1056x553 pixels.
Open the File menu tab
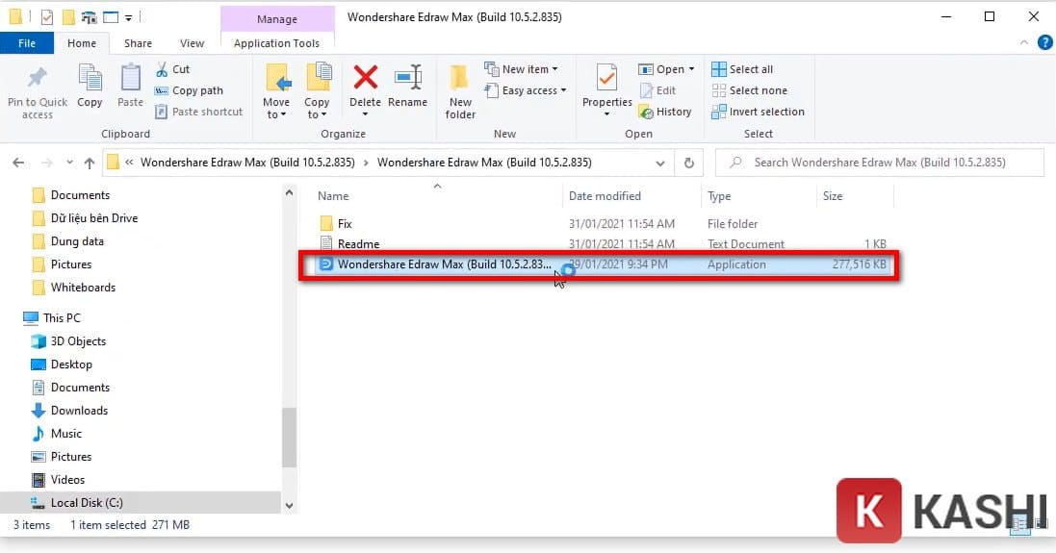tap(27, 43)
